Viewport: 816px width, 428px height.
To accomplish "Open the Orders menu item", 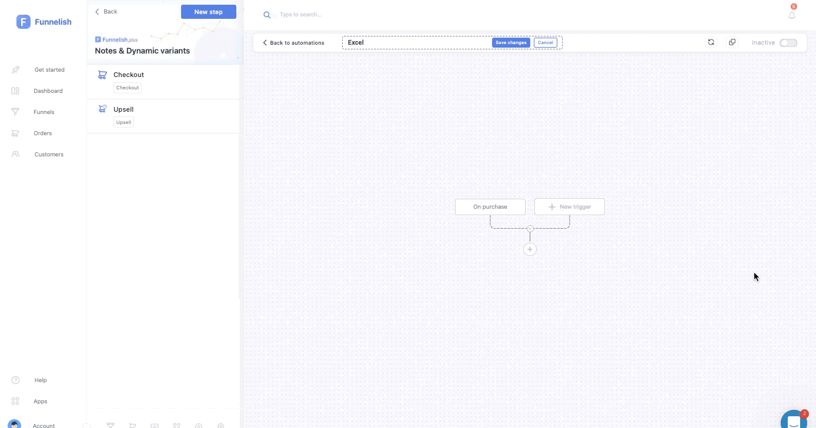I will [42, 133].
